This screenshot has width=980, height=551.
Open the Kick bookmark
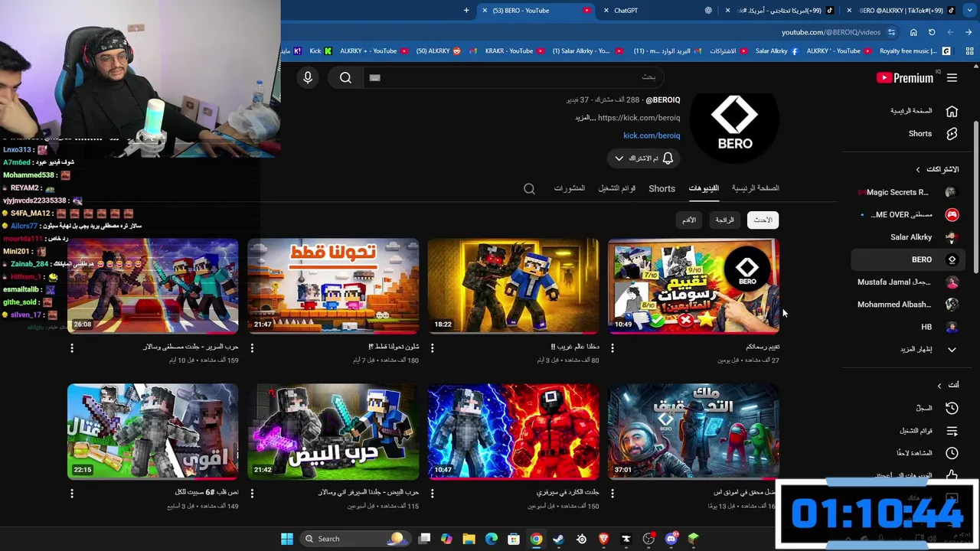[320, 51]
